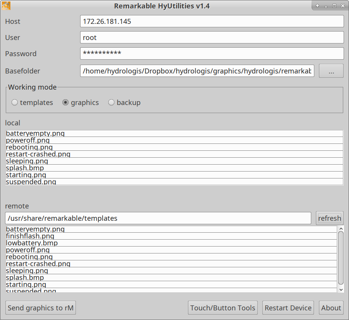Select splash.bmp in local list
This screenshot has height=320, width=349.
pos(174,168)
